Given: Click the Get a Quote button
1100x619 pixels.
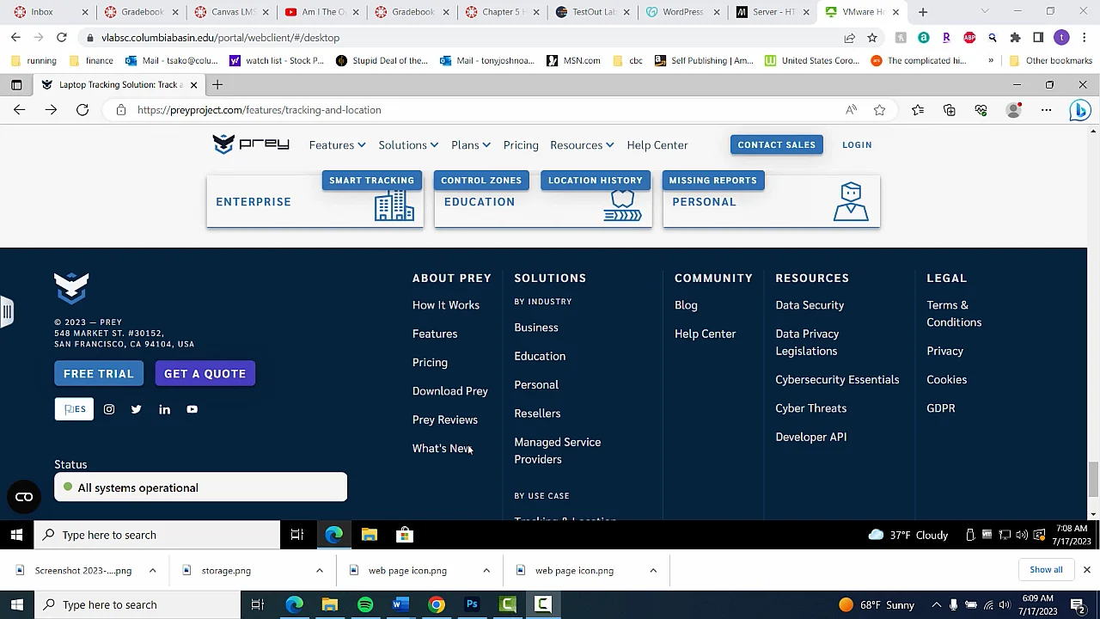Looking at the screenshot, I should pos(205,374).
